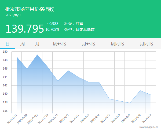View the 月同比 tab
This screenshot has height=130, width=161.
coord(146,44)
